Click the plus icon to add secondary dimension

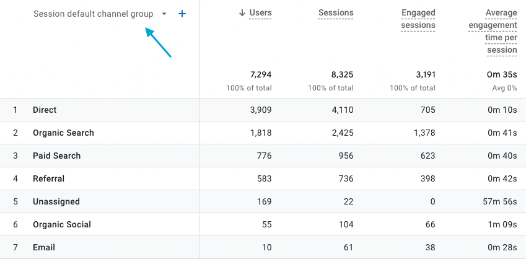point(182,14)
